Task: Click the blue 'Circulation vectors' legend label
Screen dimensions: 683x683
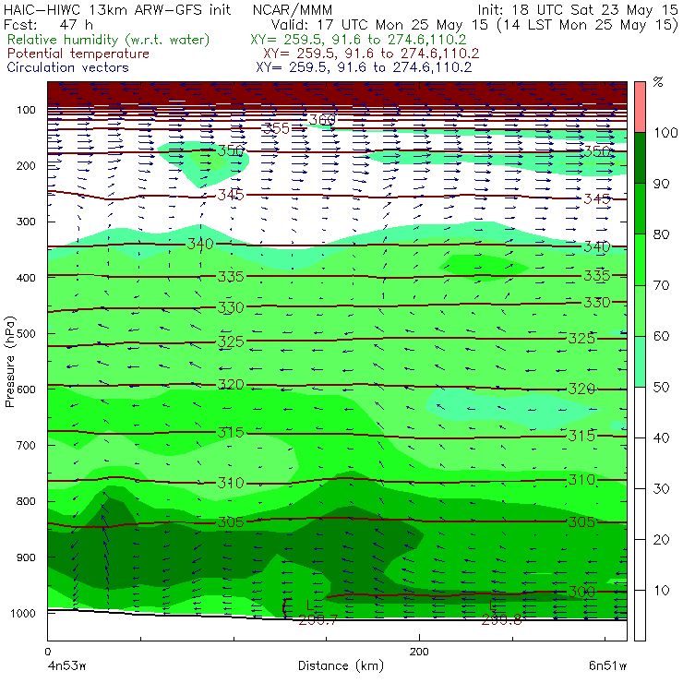Action: (x=67, y=67)
